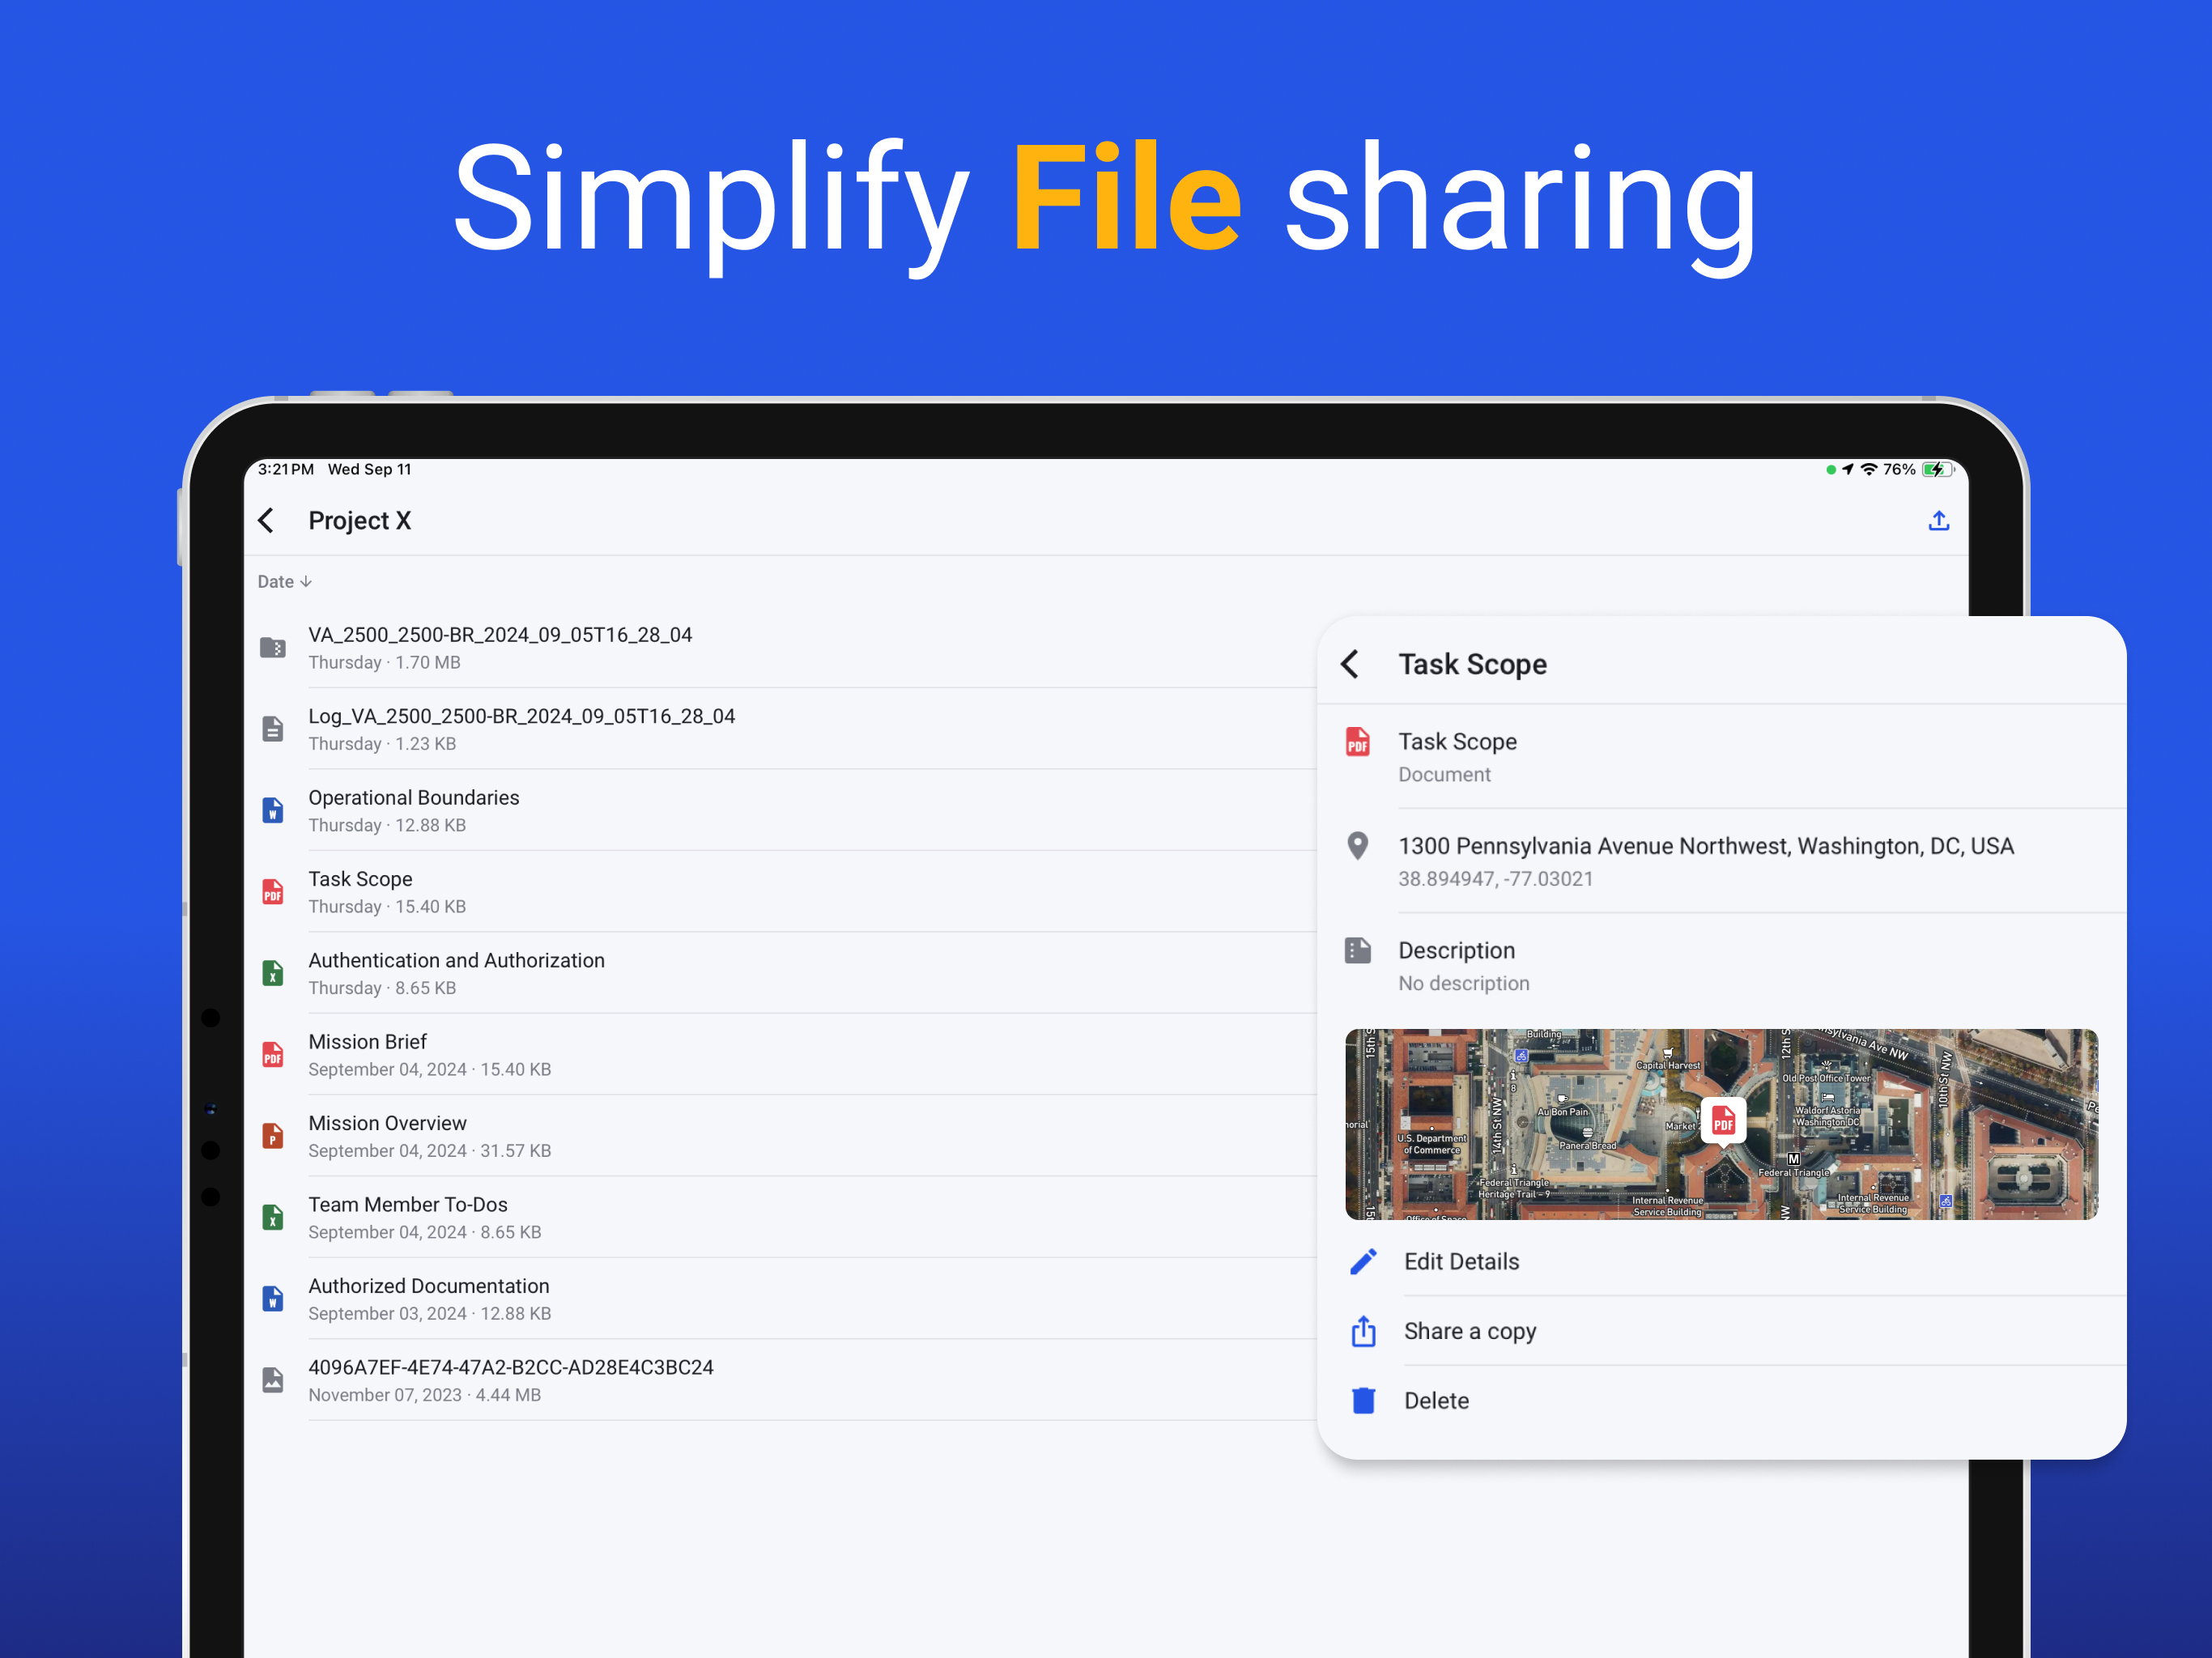2212x1658 pixels.
Task: Tap the Description note icon
Action: [1357, 950]
